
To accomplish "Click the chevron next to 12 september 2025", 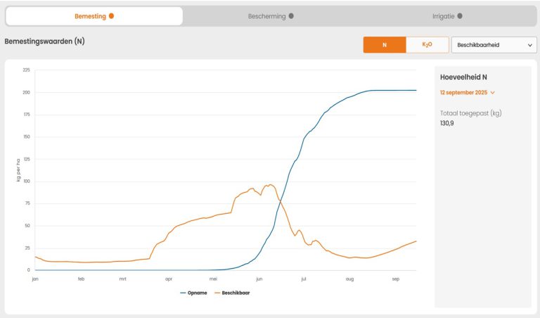I will click(493, 92).
